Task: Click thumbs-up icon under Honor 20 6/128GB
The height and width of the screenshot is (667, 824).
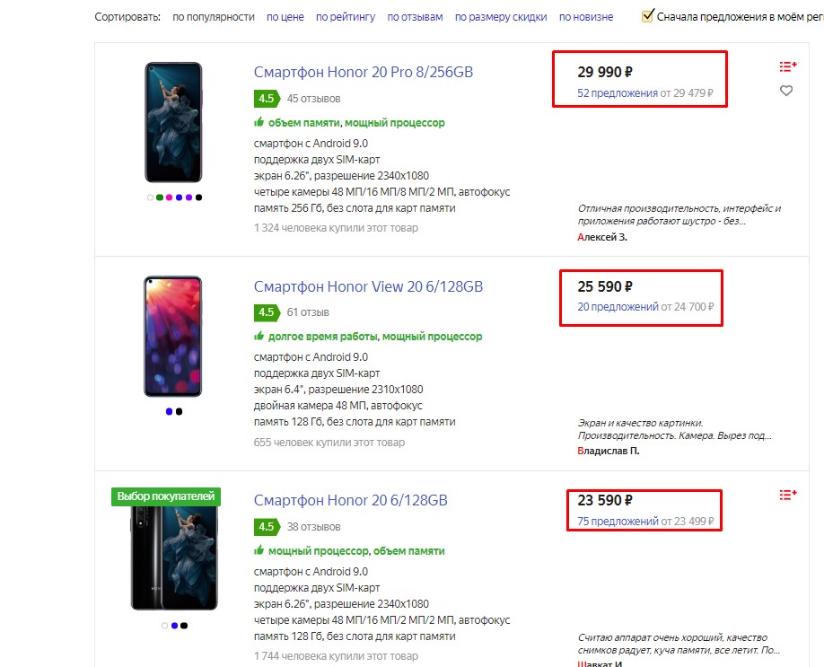Action: [x=259, y=550]
